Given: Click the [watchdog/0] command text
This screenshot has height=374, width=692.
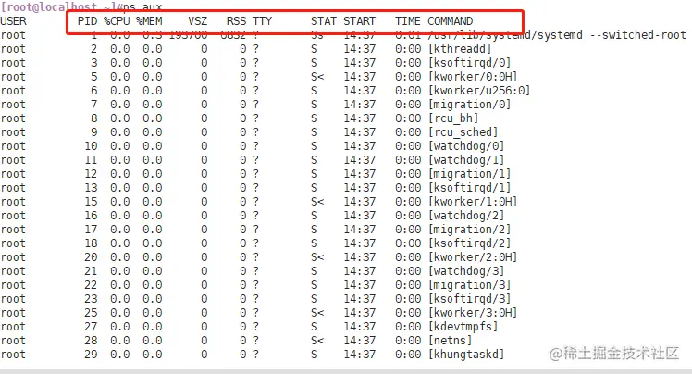Looking at the screenshot, I should (466, 146).
